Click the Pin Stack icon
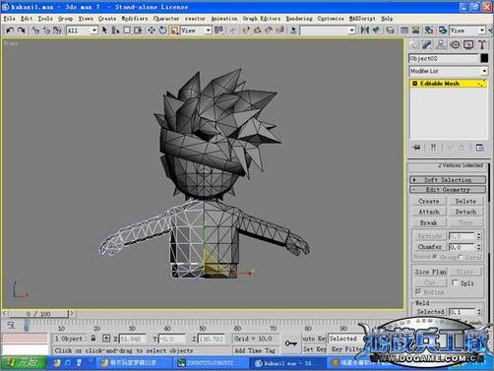The image size is (494, 371). pos(417,147)
